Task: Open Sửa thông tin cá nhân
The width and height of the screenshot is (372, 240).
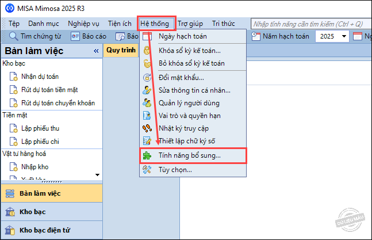Action: pyautogui.click(x=193, y=90)
